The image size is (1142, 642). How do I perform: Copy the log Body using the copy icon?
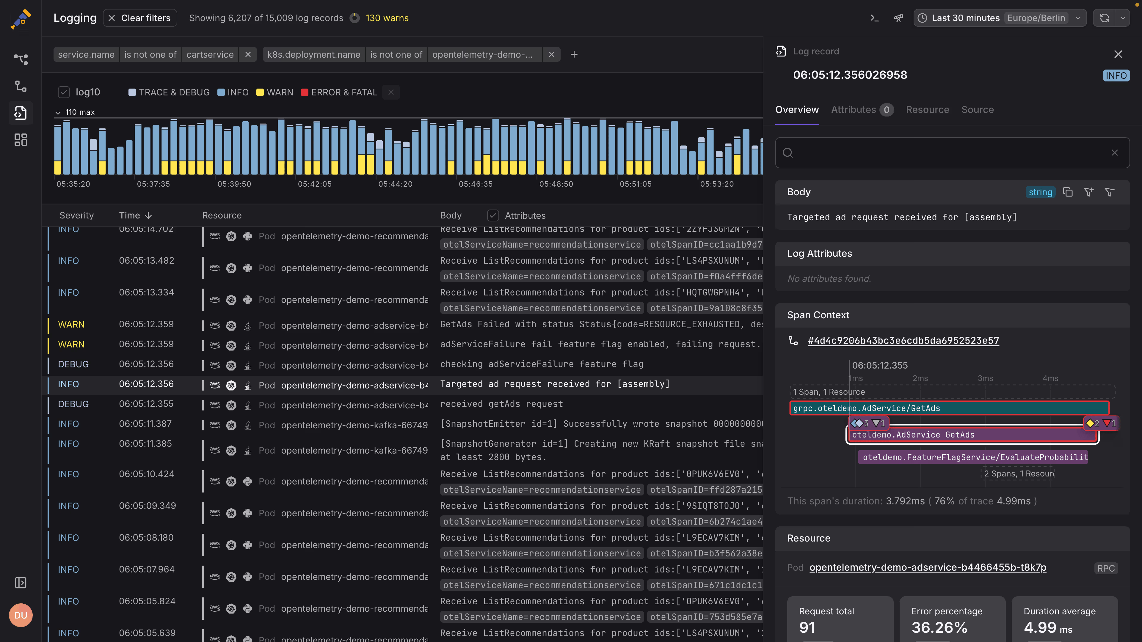1068,192
